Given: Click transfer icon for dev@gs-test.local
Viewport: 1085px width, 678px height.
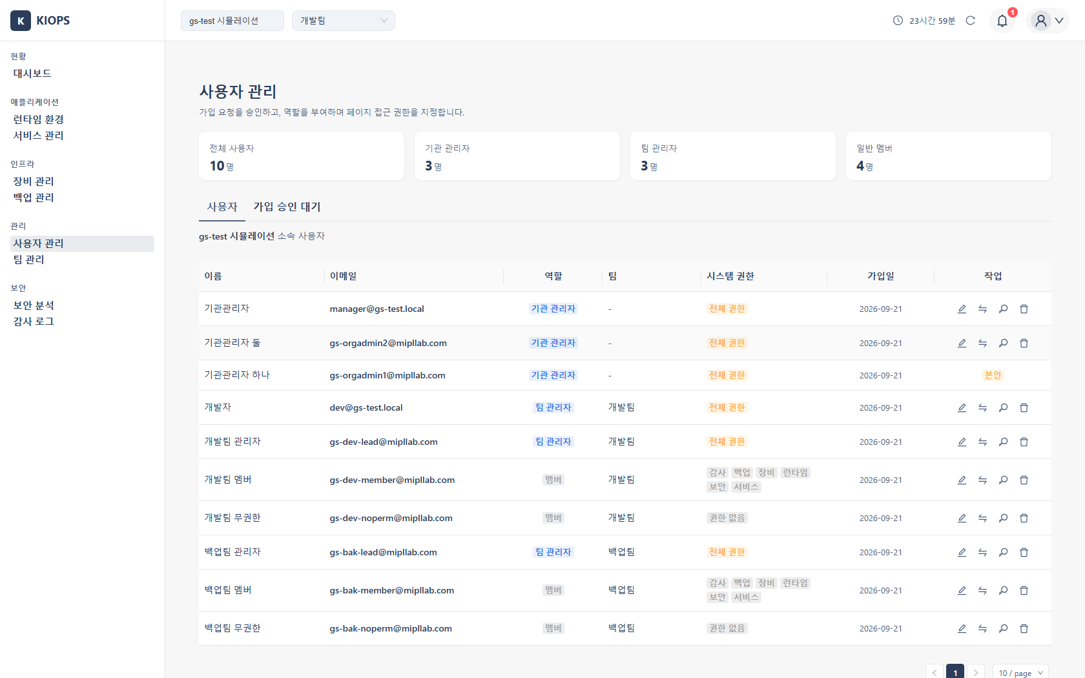Looking at the screenshot, I should pyautogui.click(x=982, y=407).
